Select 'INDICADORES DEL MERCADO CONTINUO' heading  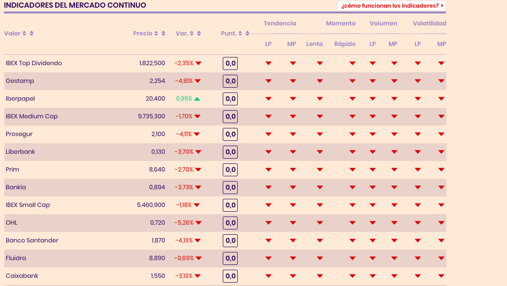[75, 5]
